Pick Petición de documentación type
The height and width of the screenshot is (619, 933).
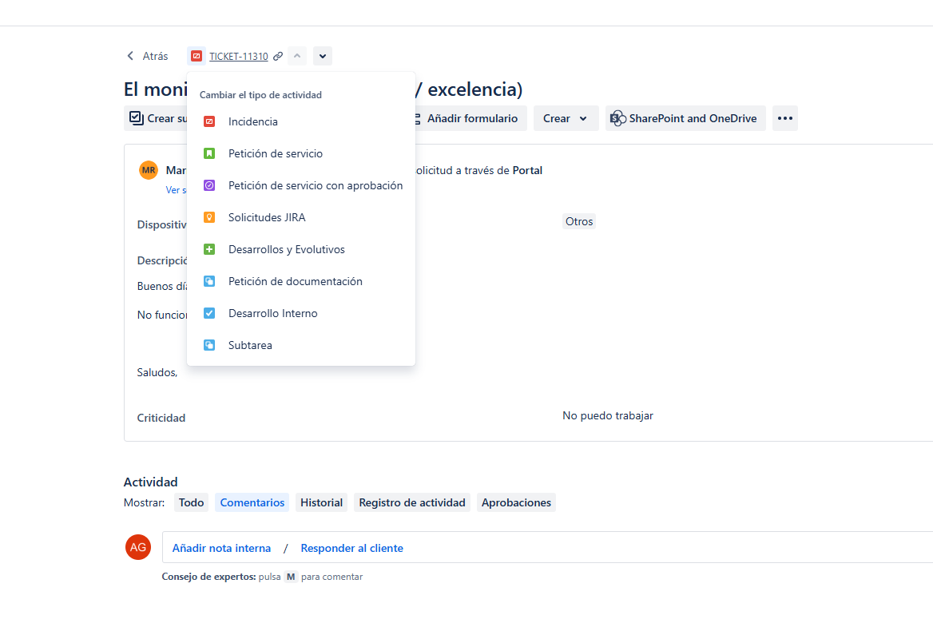click(x=301, y=281)
